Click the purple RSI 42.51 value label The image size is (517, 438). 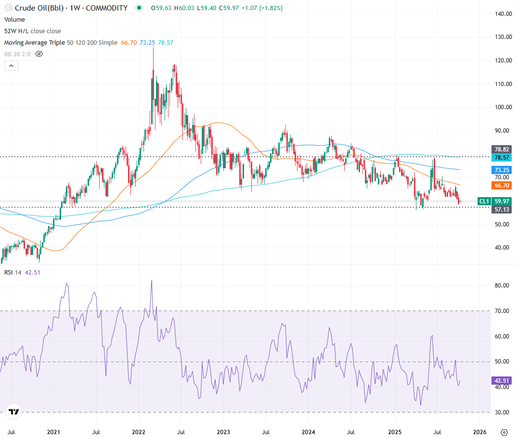tap(501, 380)
